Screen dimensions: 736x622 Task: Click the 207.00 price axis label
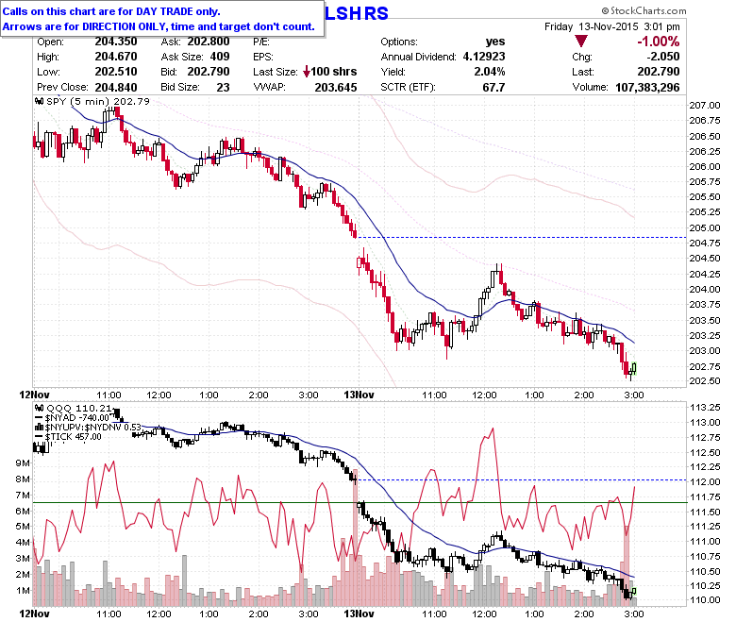point(704,105)
